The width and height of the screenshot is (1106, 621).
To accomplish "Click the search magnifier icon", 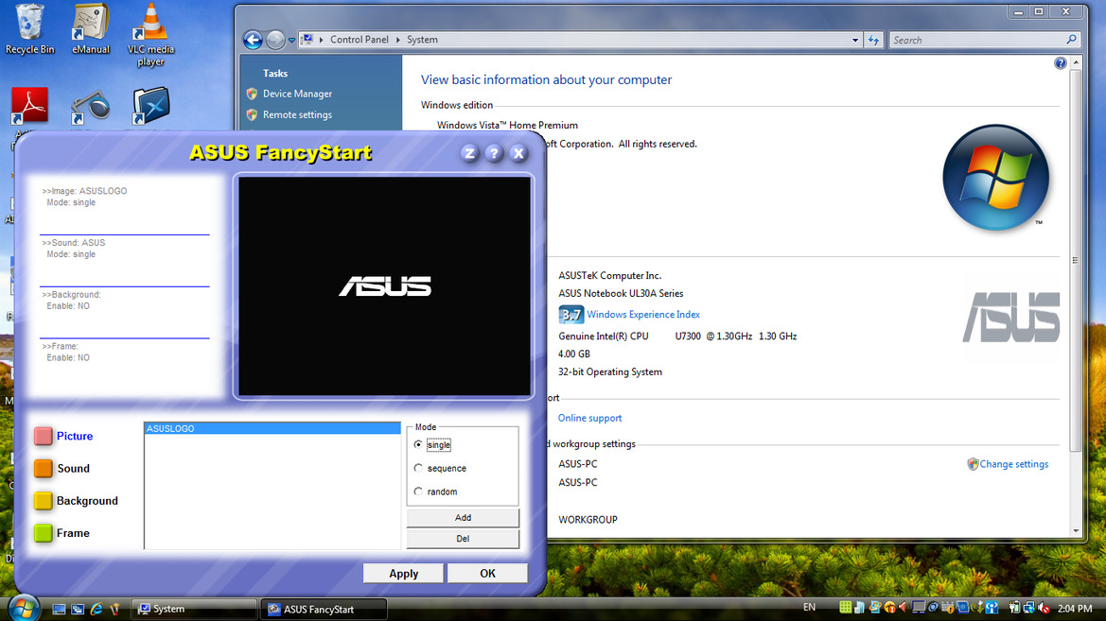I will pyautogui.click(x=1071, y=41).
